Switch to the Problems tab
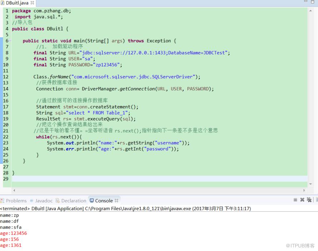Screen dimensions: 318x251 click(14, 201)
